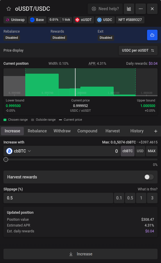Set slippage preset to 0.5
The height and width of the screenshot is (263, 161).
click(x=130, y=198)
